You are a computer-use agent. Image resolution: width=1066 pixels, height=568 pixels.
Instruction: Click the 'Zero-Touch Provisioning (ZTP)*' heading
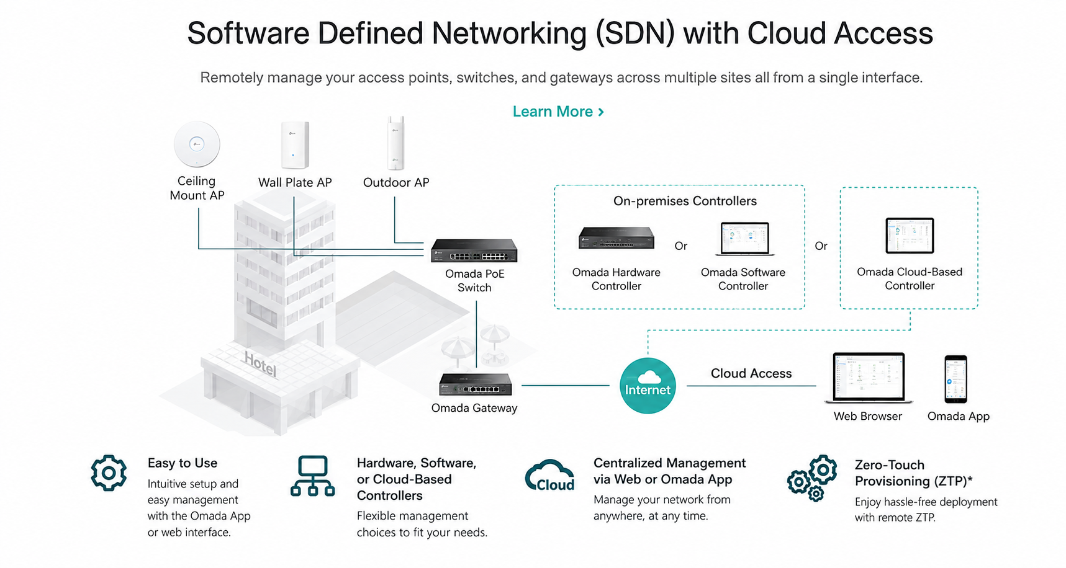pos(914,473)
